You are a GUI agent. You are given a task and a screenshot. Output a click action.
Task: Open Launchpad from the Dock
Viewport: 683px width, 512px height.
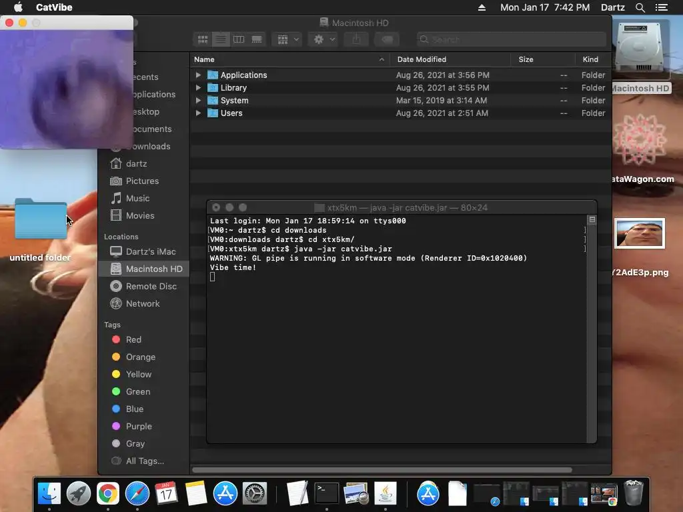[x=79, y=494]
